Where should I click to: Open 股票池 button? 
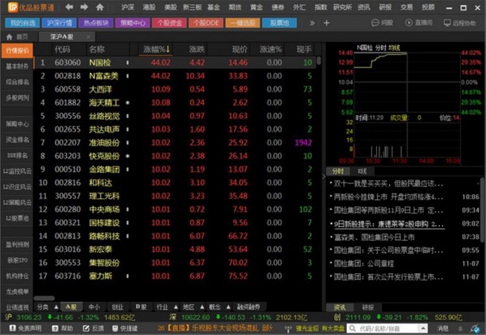(279, 23)
